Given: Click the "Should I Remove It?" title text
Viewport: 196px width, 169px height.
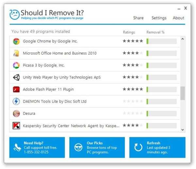Looking at the screenshot, I should coord(52,13).
